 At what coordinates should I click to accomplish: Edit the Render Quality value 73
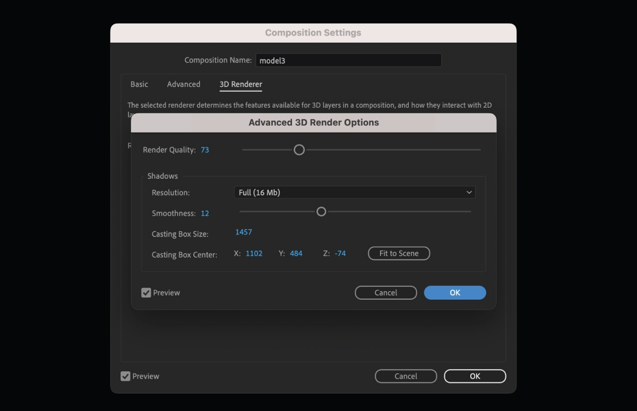[205, 150]
